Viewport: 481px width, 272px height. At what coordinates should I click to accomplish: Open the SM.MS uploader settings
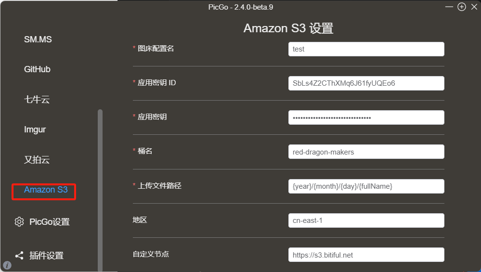click(x=38, y=39)
